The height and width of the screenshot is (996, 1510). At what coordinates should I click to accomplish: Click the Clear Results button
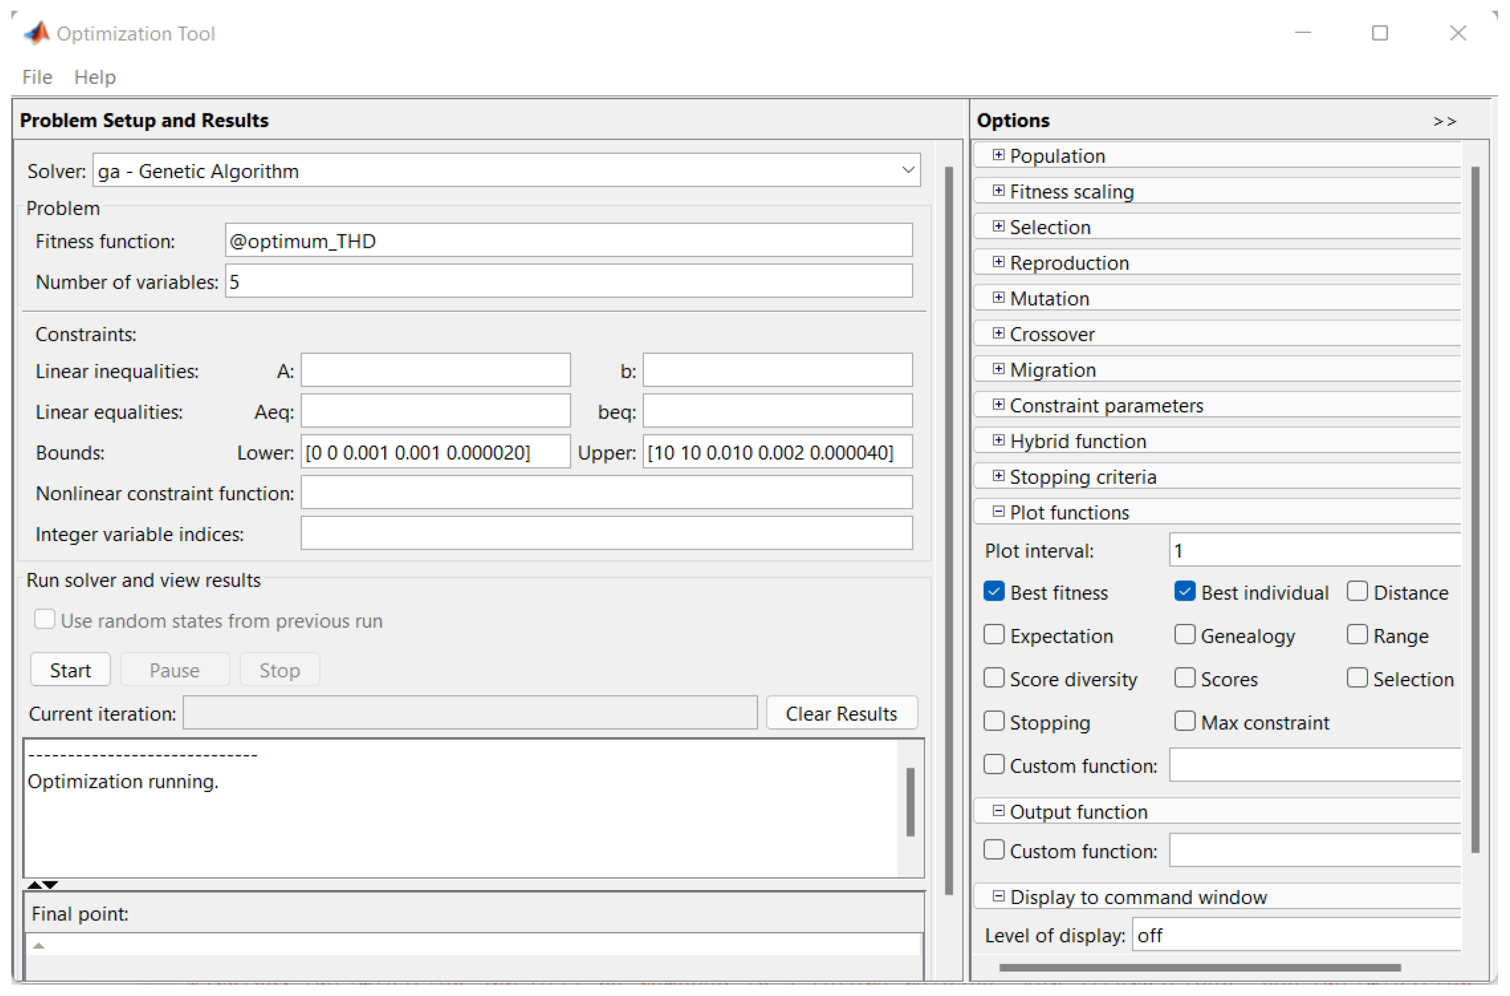click(841, 714)
